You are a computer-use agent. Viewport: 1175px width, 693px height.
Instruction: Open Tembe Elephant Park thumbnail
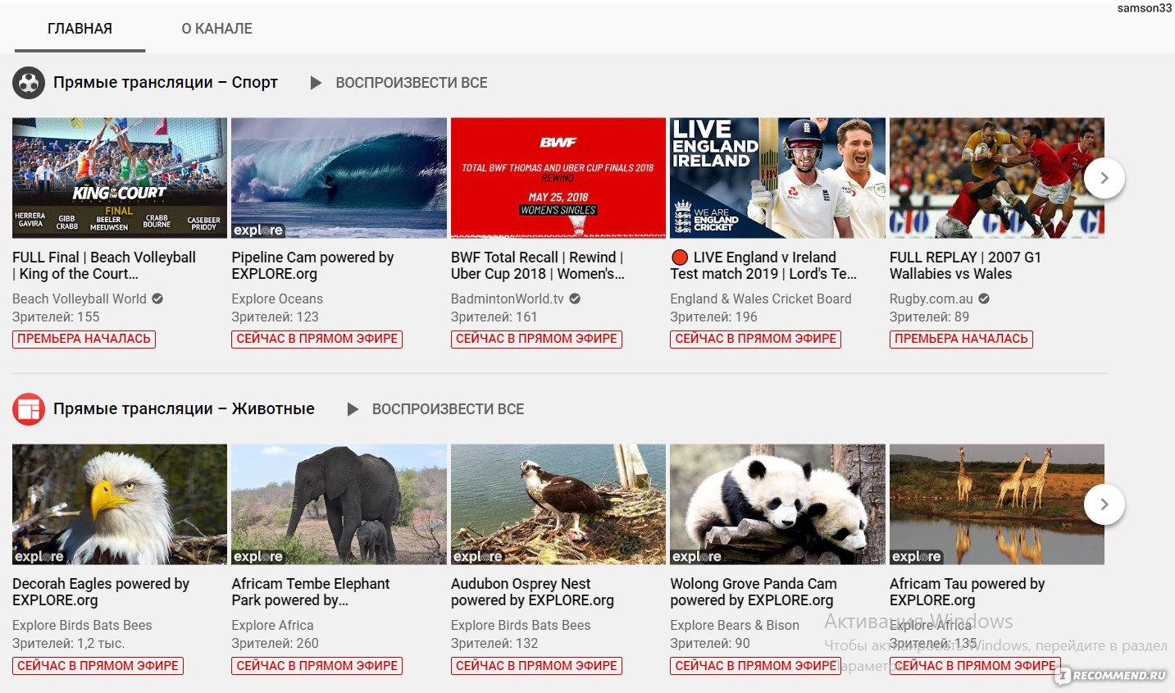point(339,504)
